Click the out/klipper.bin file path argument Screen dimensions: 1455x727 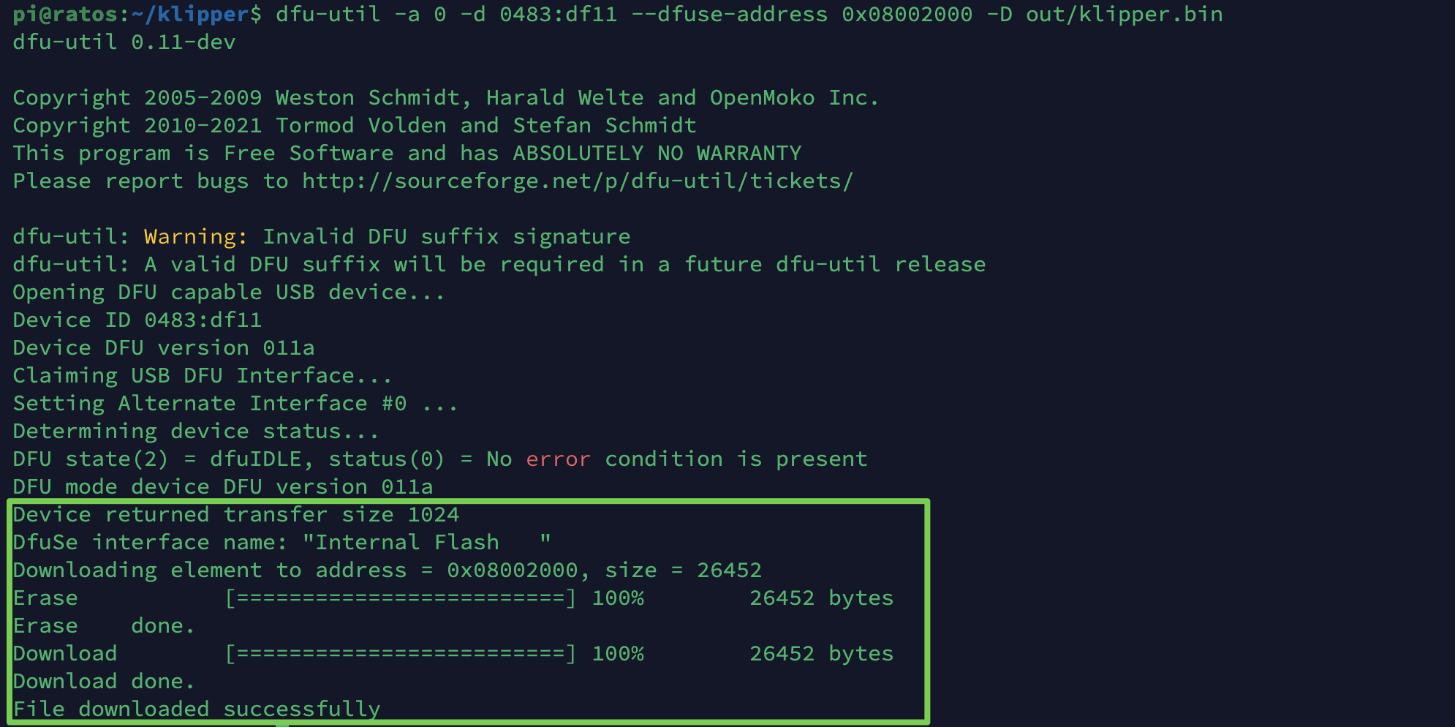[1124, 15]
